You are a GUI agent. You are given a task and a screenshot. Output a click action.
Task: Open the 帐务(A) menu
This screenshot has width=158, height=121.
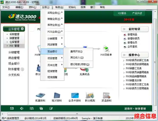(59, 7)
